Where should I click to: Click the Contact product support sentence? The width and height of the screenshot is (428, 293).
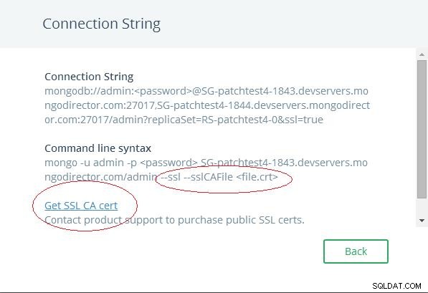[174, 220]
